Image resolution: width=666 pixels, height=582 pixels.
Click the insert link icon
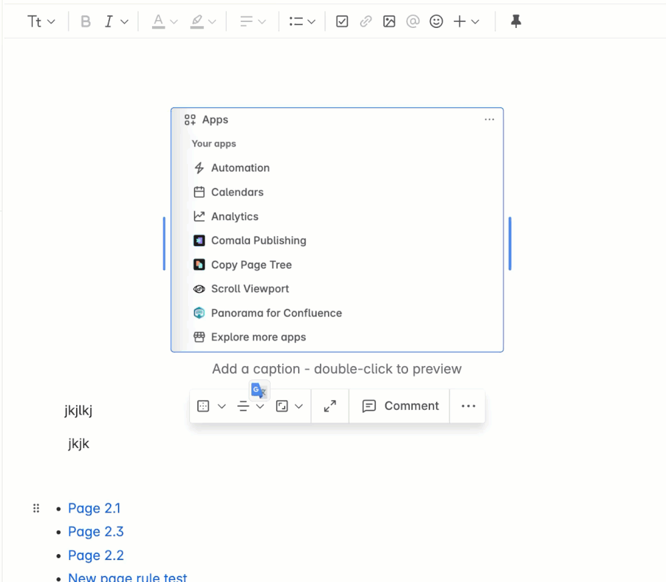click(x=366, y=21)
